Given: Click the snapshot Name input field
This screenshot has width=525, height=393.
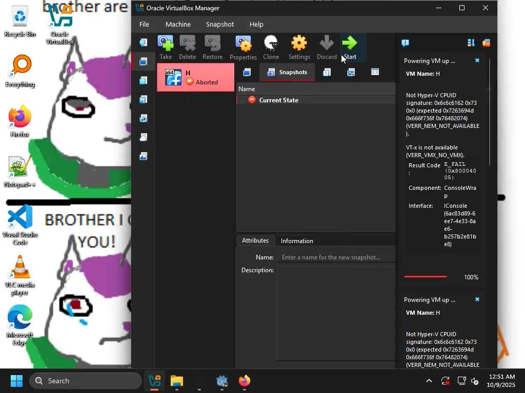Looking at the screenshot, I should pyautogui.click(x=336, y=257).
